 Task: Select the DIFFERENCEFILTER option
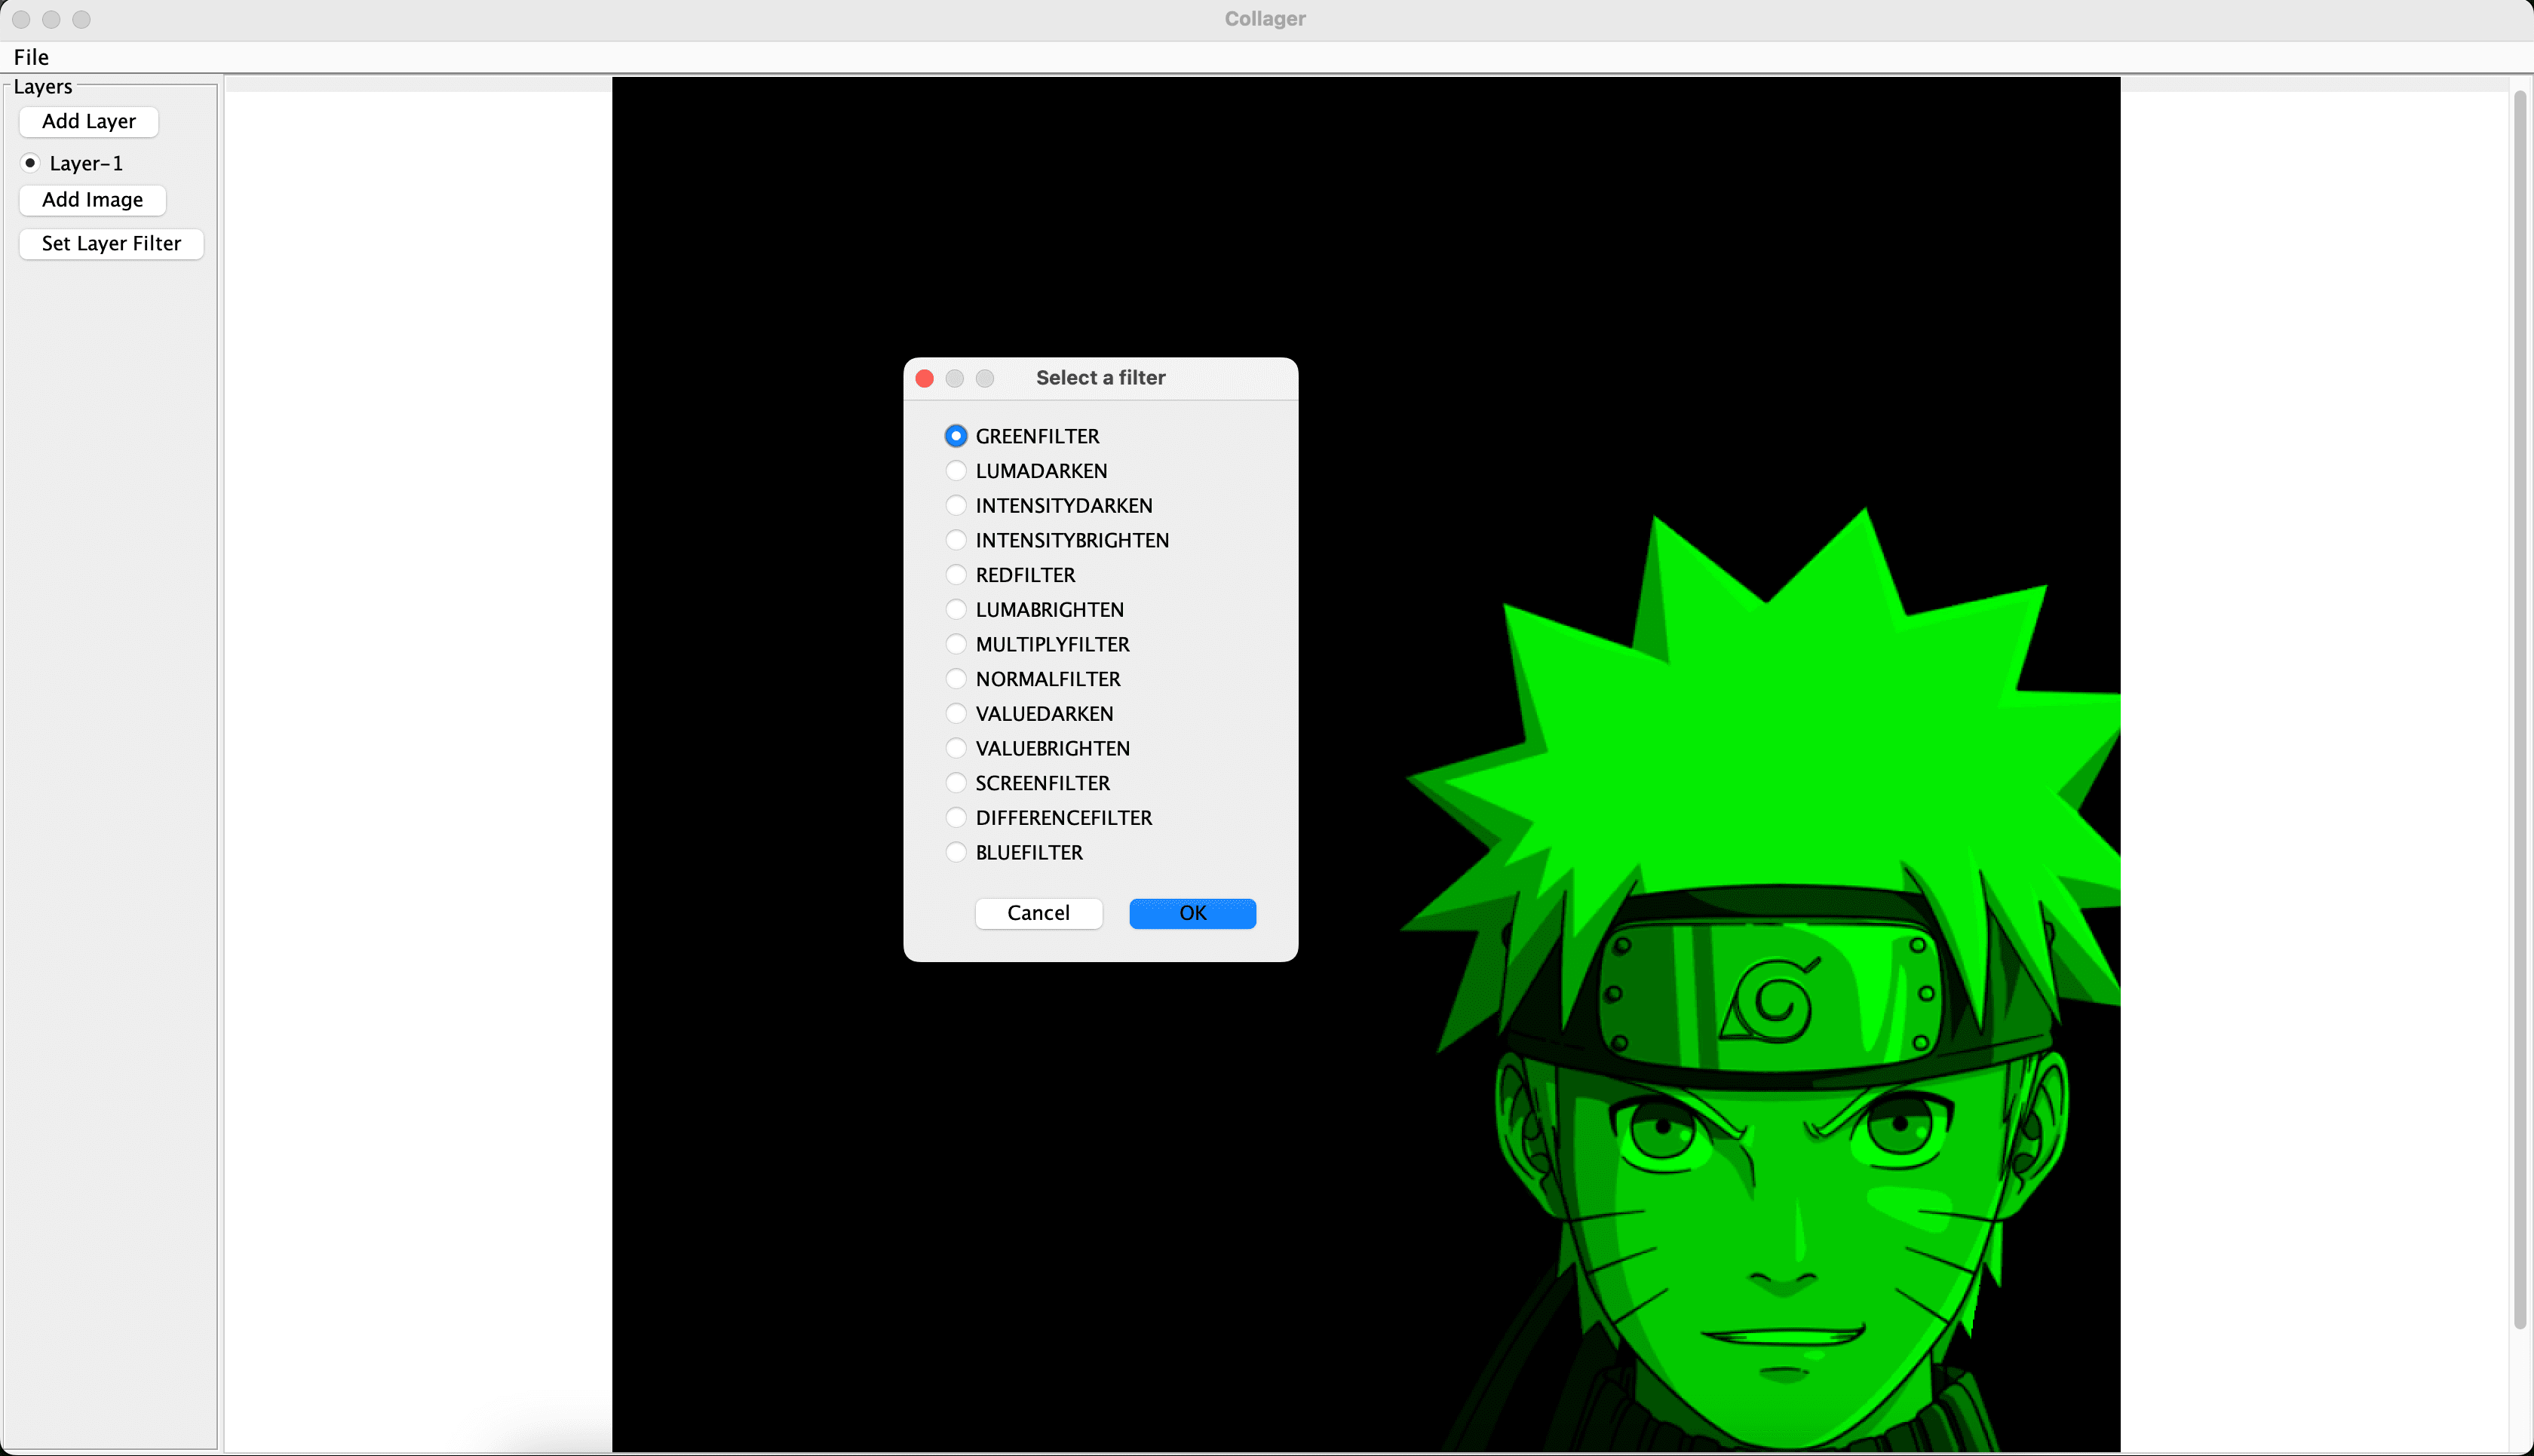click(956, 818)
